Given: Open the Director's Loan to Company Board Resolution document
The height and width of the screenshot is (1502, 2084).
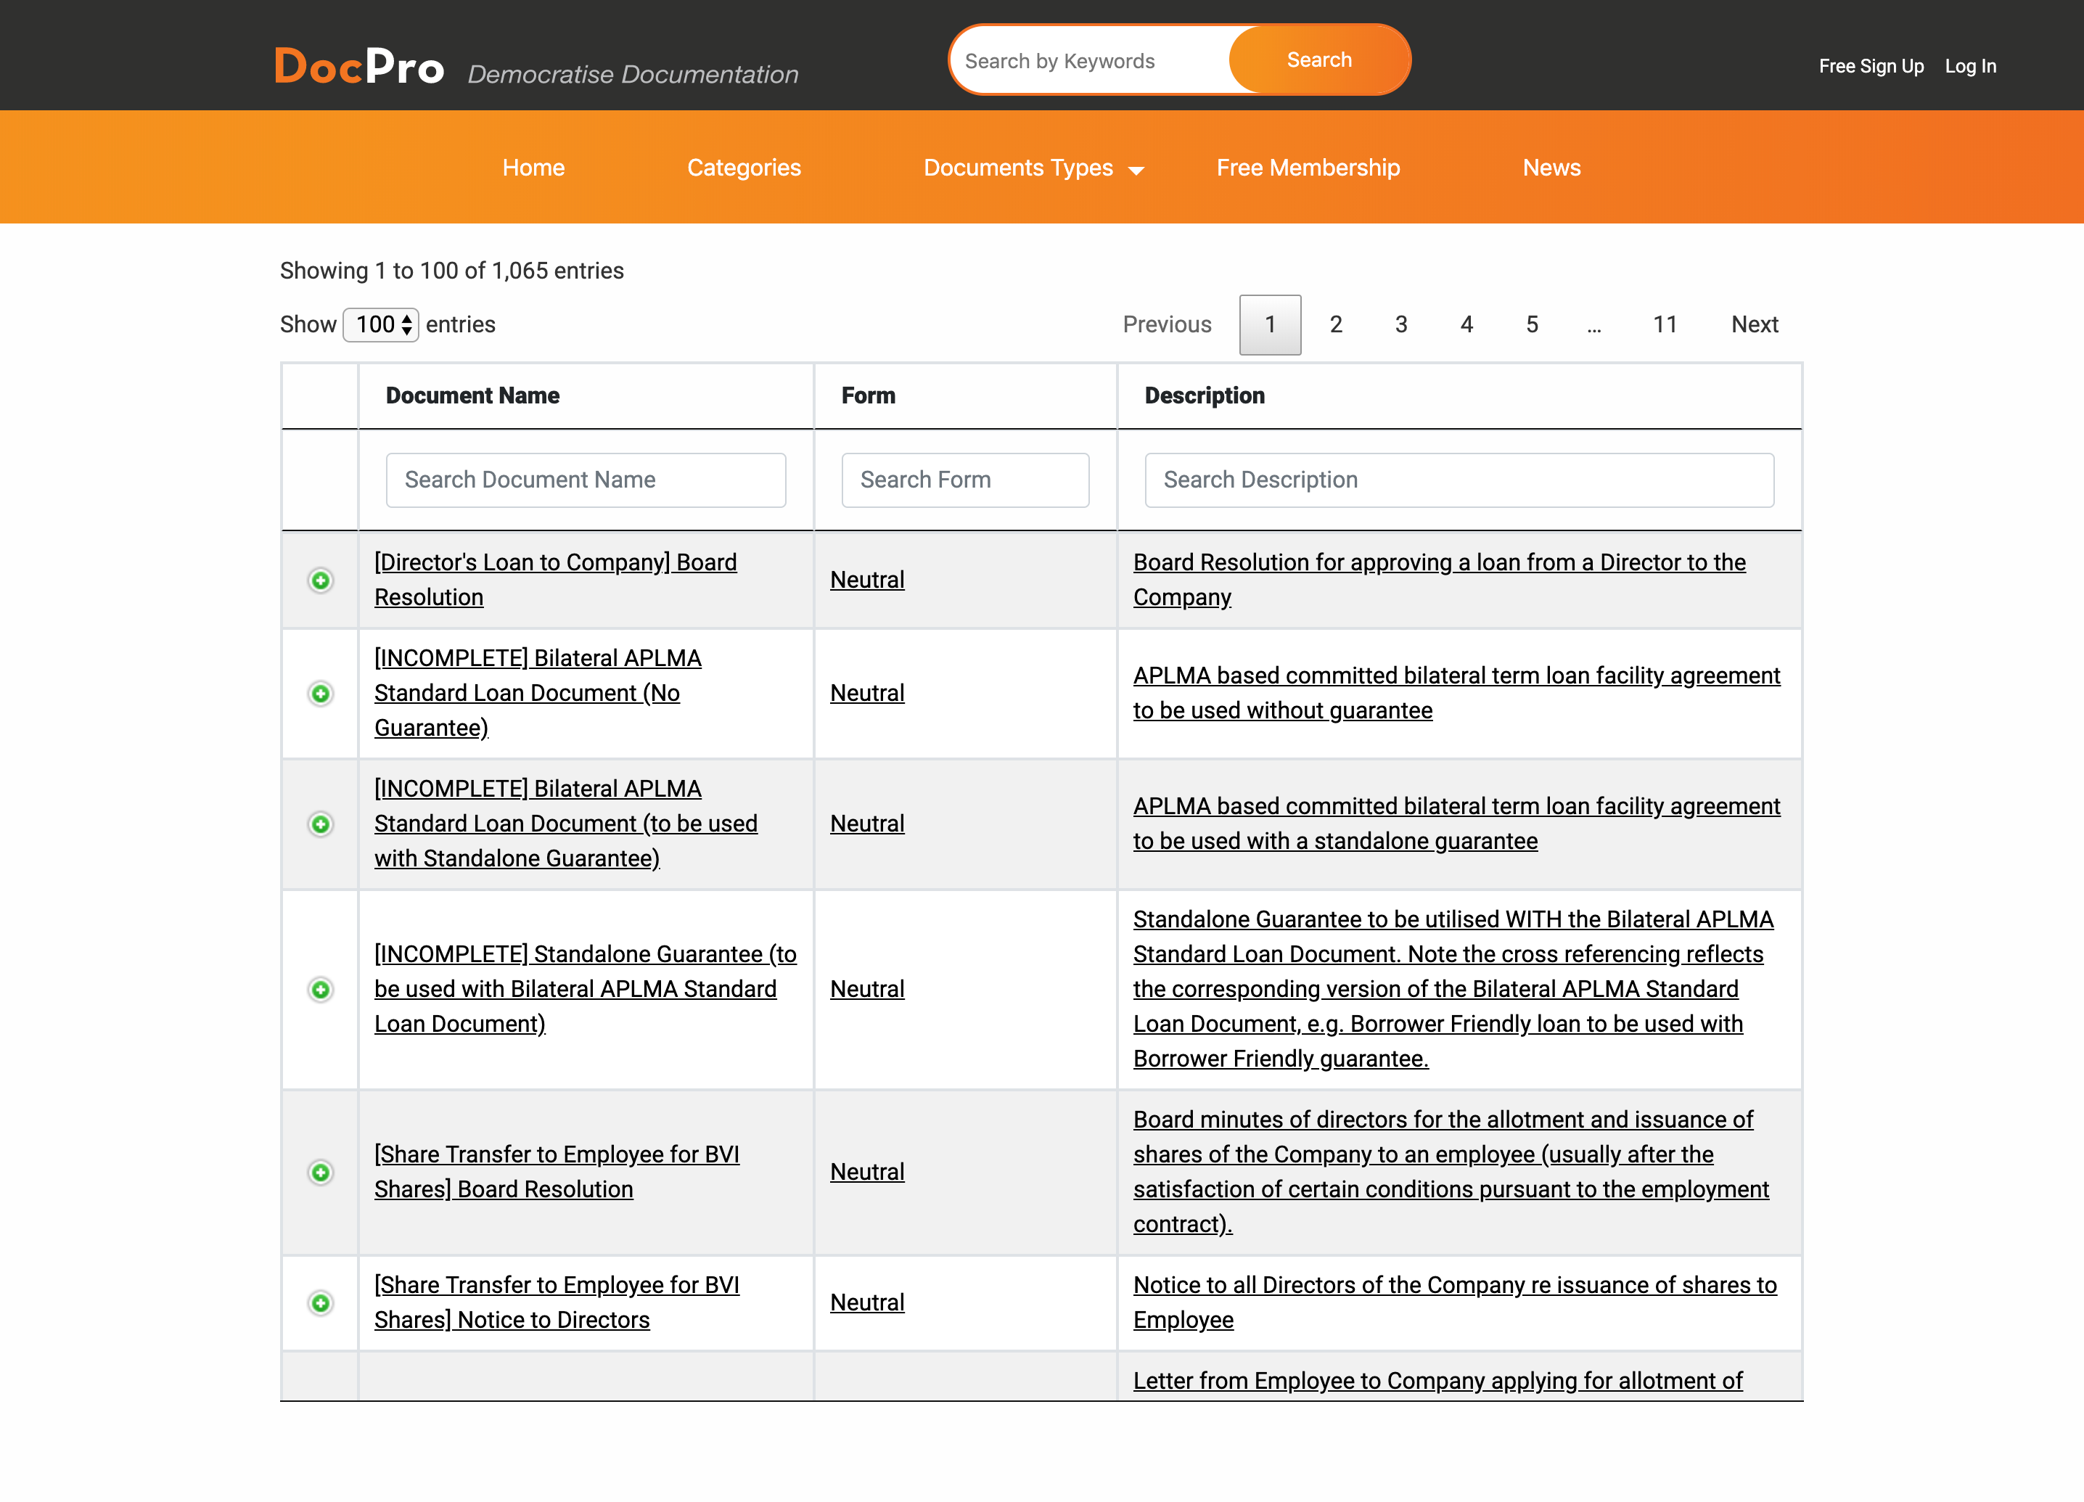Looking at the screenshot, I should tap(555, 579).
